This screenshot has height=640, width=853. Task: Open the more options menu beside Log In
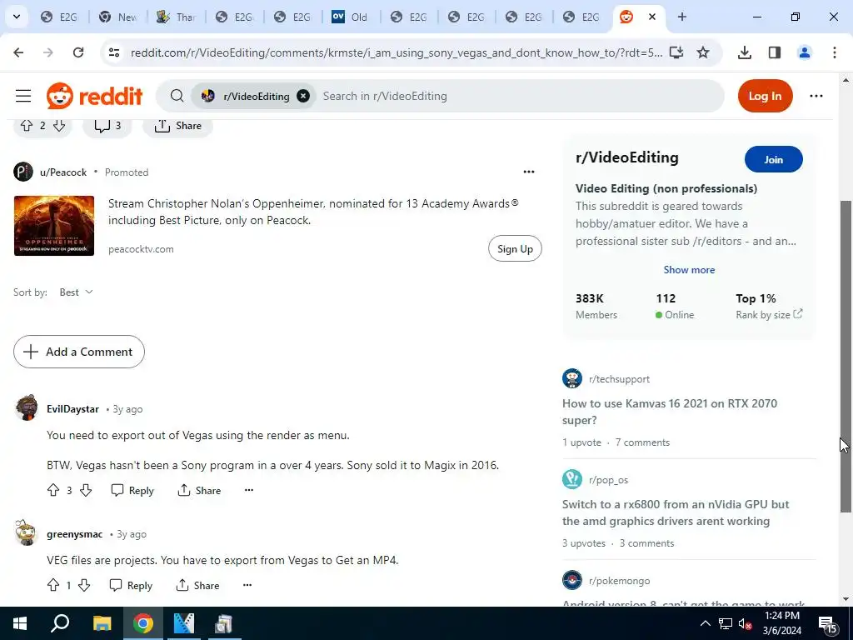(x=816, y=96)
